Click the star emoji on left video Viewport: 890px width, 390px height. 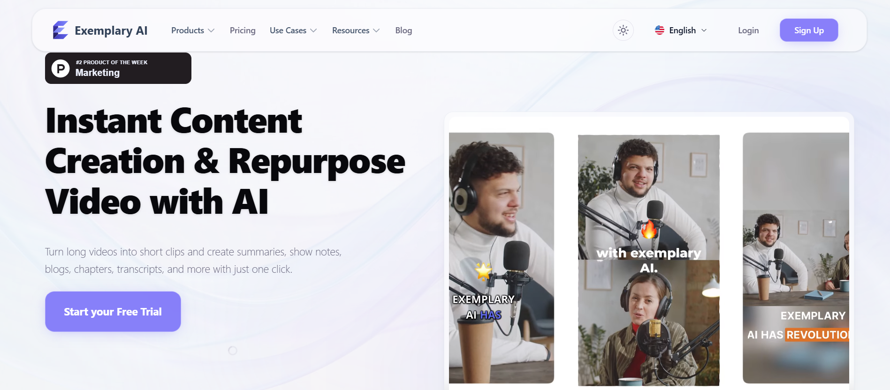point(483,271)
